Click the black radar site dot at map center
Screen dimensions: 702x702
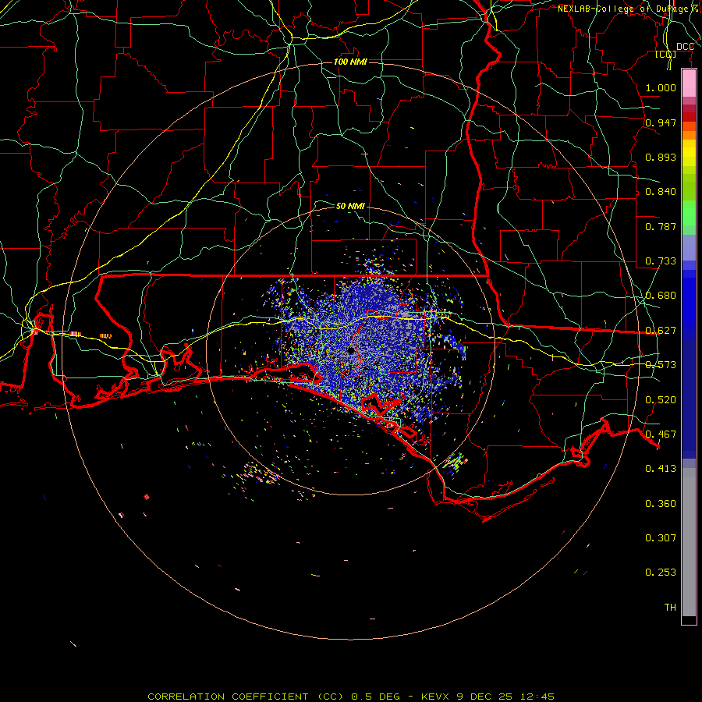pos(350,350)
